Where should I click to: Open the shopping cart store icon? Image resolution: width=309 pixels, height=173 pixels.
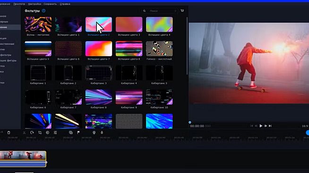tap(182, 11)
